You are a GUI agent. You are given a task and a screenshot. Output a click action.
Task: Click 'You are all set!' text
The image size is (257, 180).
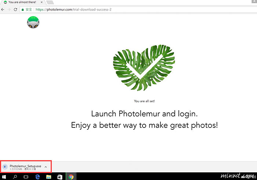coord(144,101)
